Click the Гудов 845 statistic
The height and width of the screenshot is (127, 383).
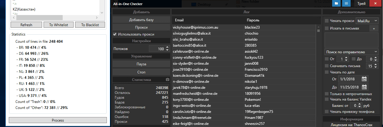pyautogui.click(x=141, y=98)
